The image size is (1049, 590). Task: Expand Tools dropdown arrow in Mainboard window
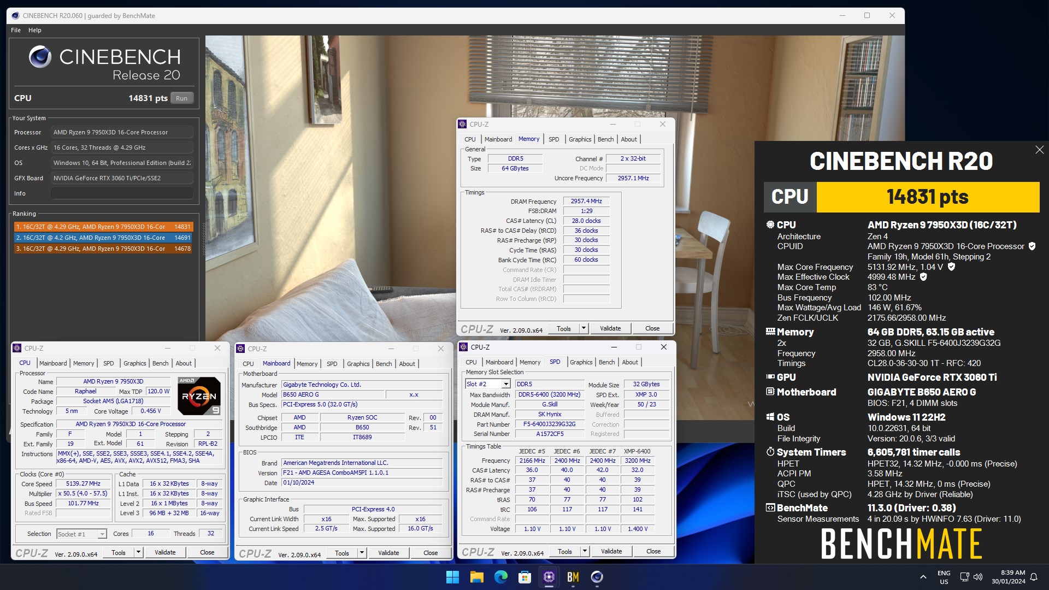(x=362, y=553)
